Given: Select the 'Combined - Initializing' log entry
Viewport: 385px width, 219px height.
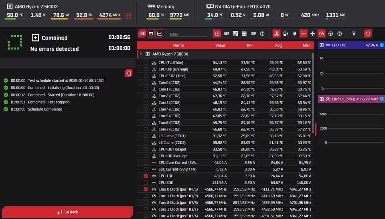Looking at the screenshot, I should pyautogui.click(x=63, y=88).
